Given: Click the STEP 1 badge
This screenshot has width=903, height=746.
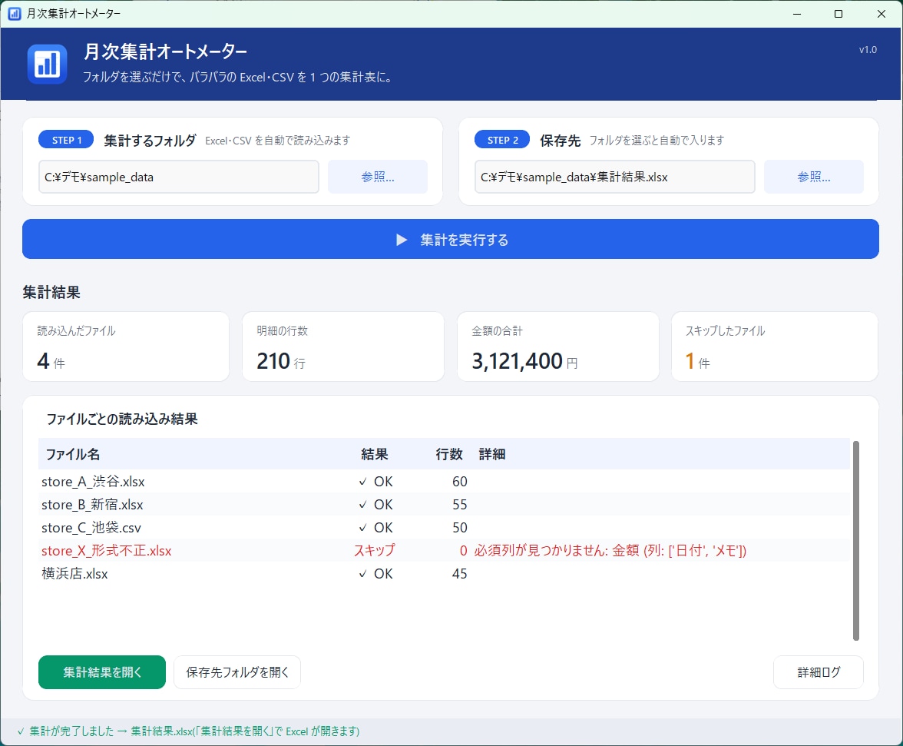Looking at the screenshot, I should [66, 140].
